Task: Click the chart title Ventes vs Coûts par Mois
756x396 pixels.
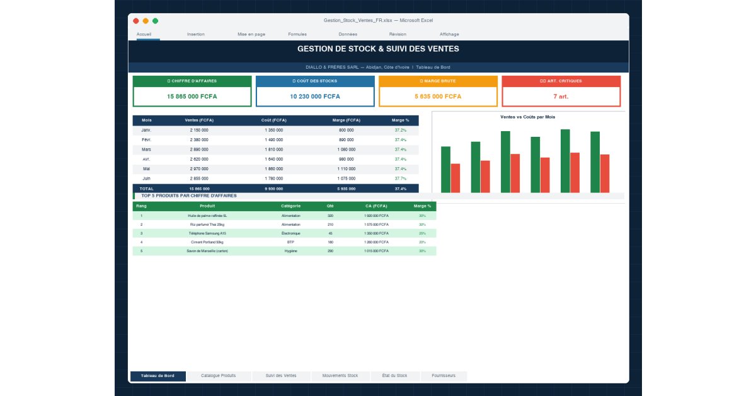Action: pos(528,117)
